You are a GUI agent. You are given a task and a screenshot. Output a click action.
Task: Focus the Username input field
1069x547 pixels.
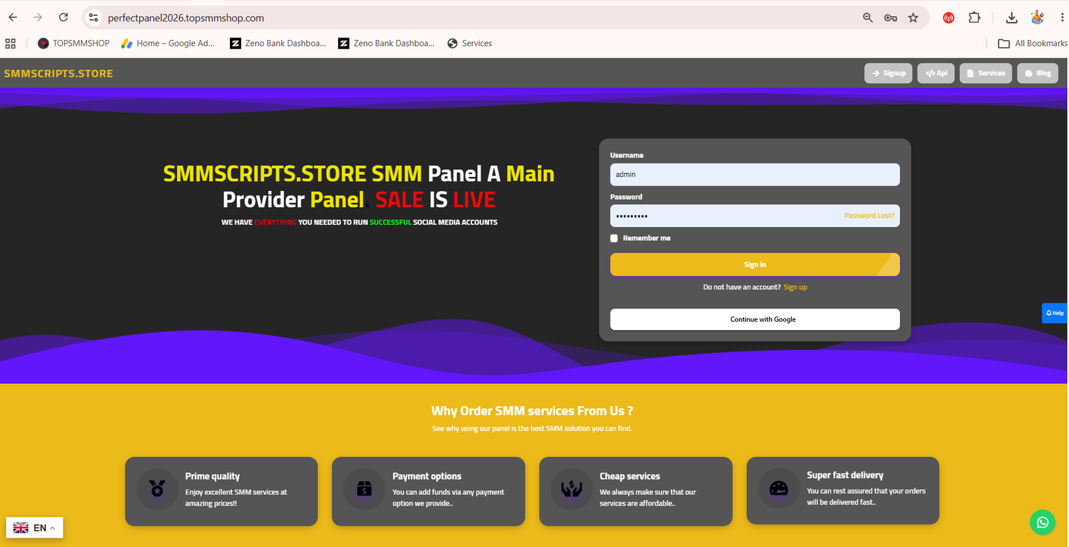coord(755,174)
